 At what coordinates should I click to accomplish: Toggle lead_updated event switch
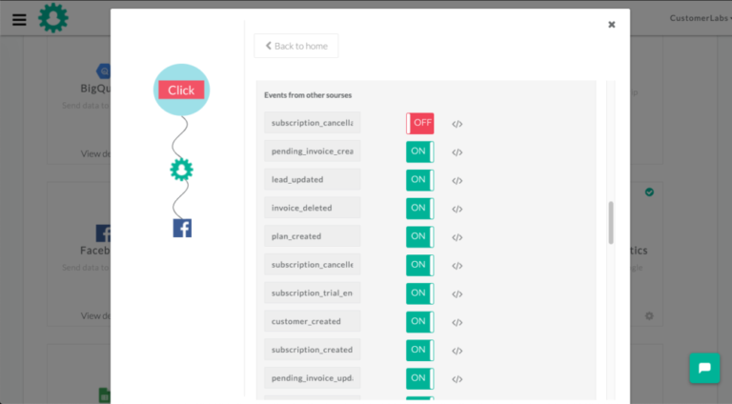point(419,180)
